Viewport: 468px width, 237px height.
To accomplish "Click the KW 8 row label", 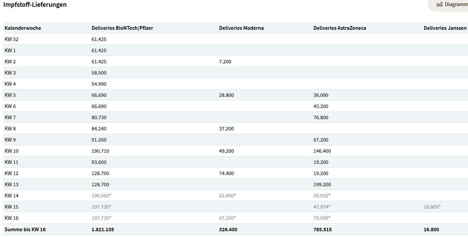I will 10,129.
